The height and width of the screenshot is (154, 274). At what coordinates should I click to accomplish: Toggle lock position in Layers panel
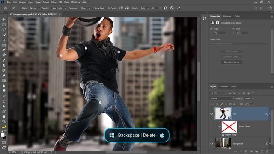click(226, 104)
